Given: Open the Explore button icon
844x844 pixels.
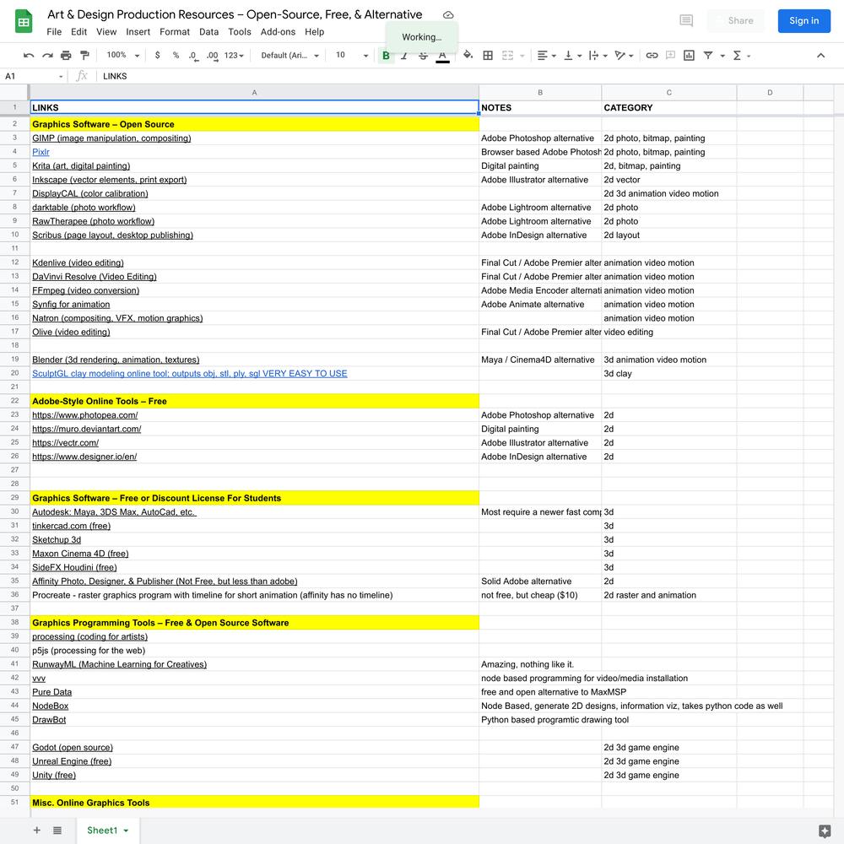Looking at the screenshot, I should (x=824, y=831).
